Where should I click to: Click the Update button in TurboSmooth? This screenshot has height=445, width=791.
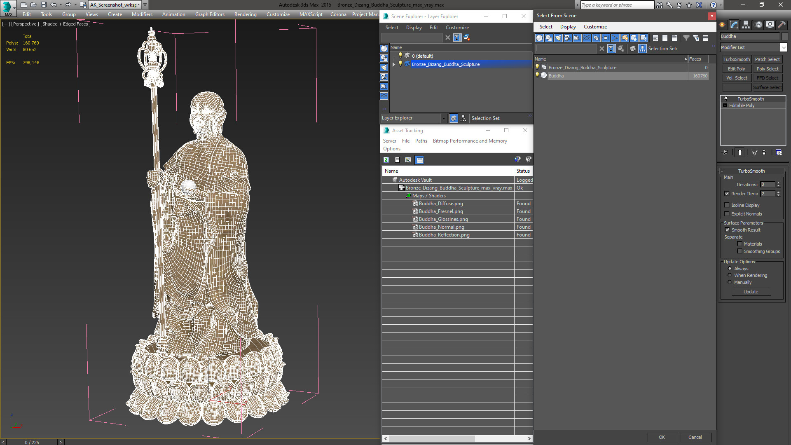pyautogui.click(x=751, y=292)
